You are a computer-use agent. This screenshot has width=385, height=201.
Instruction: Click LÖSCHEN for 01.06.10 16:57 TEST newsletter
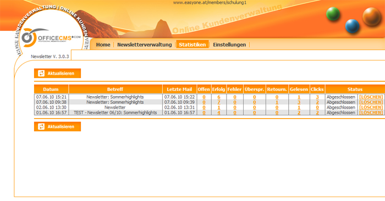(x=371, y=113)
